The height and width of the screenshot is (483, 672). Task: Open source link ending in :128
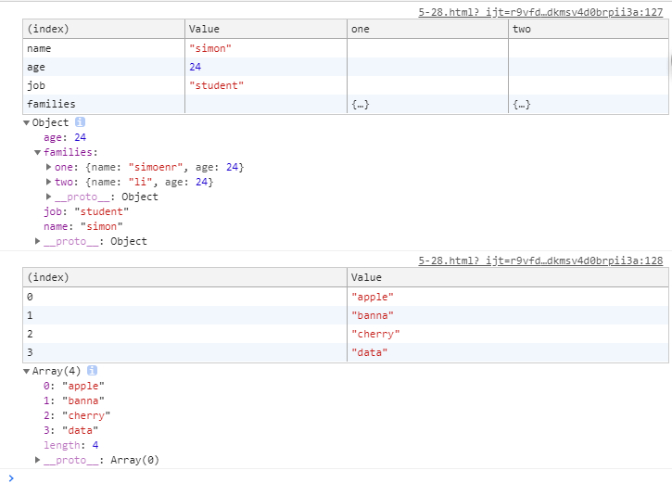pyautogui.click(x=540, y=261)
